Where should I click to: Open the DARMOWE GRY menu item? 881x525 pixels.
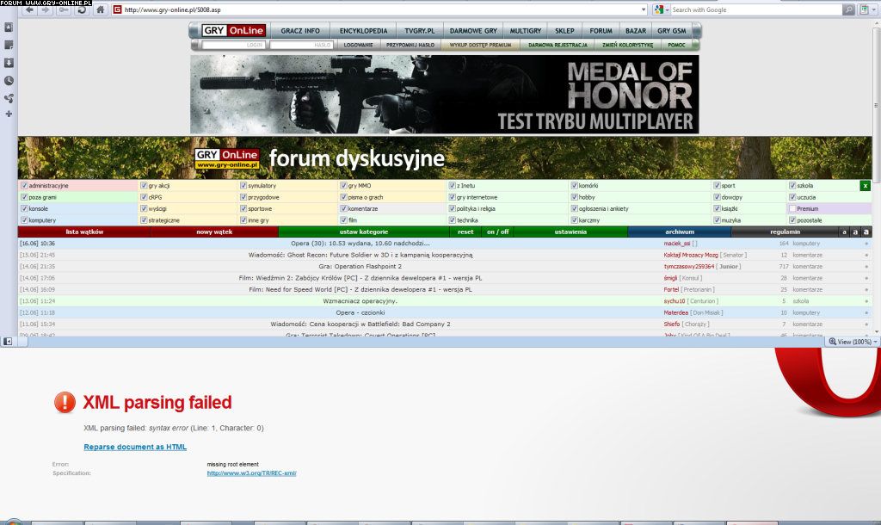[473, 31]
